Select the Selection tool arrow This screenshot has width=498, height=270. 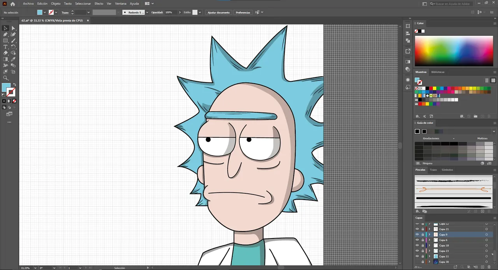tap(5, 28)
